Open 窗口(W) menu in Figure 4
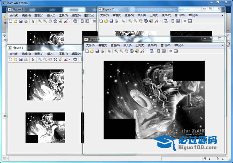This screenshot has width=233, height=163. pos(166,45)
